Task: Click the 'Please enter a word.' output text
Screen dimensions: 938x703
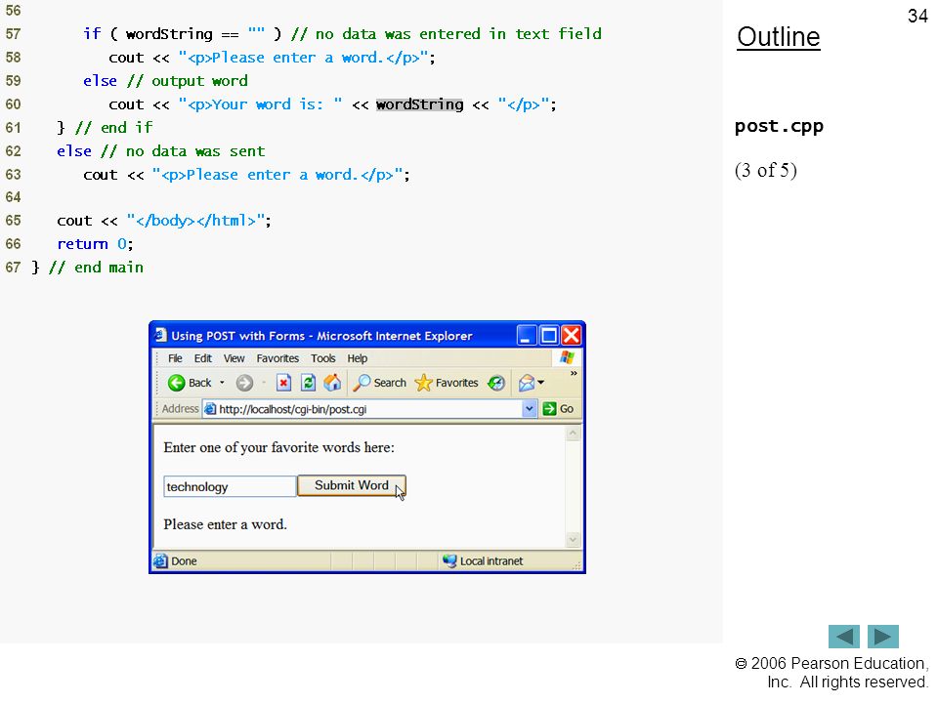Action: (225, 524)
